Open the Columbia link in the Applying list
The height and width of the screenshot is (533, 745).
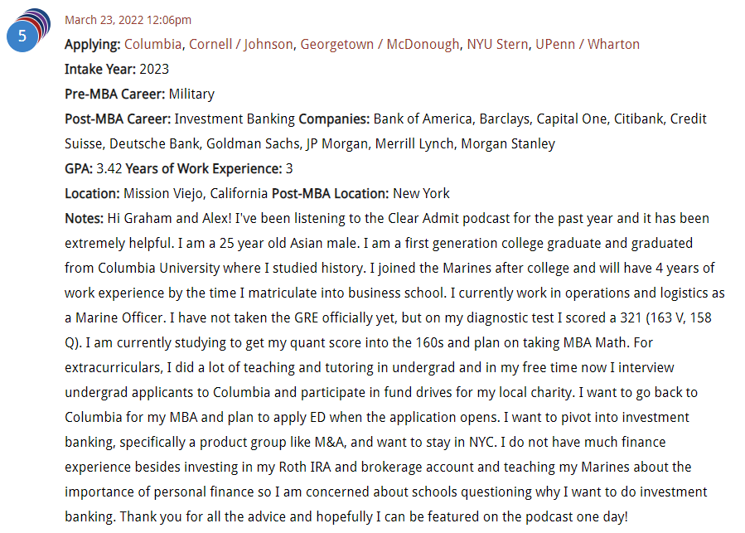(152, 45)
